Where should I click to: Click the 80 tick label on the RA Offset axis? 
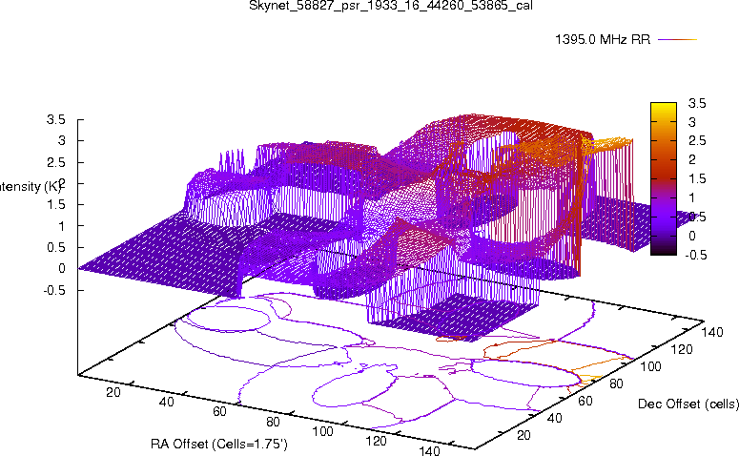click(x=274, y=422)
